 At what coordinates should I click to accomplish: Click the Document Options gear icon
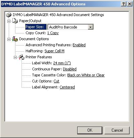pos(15,39)
